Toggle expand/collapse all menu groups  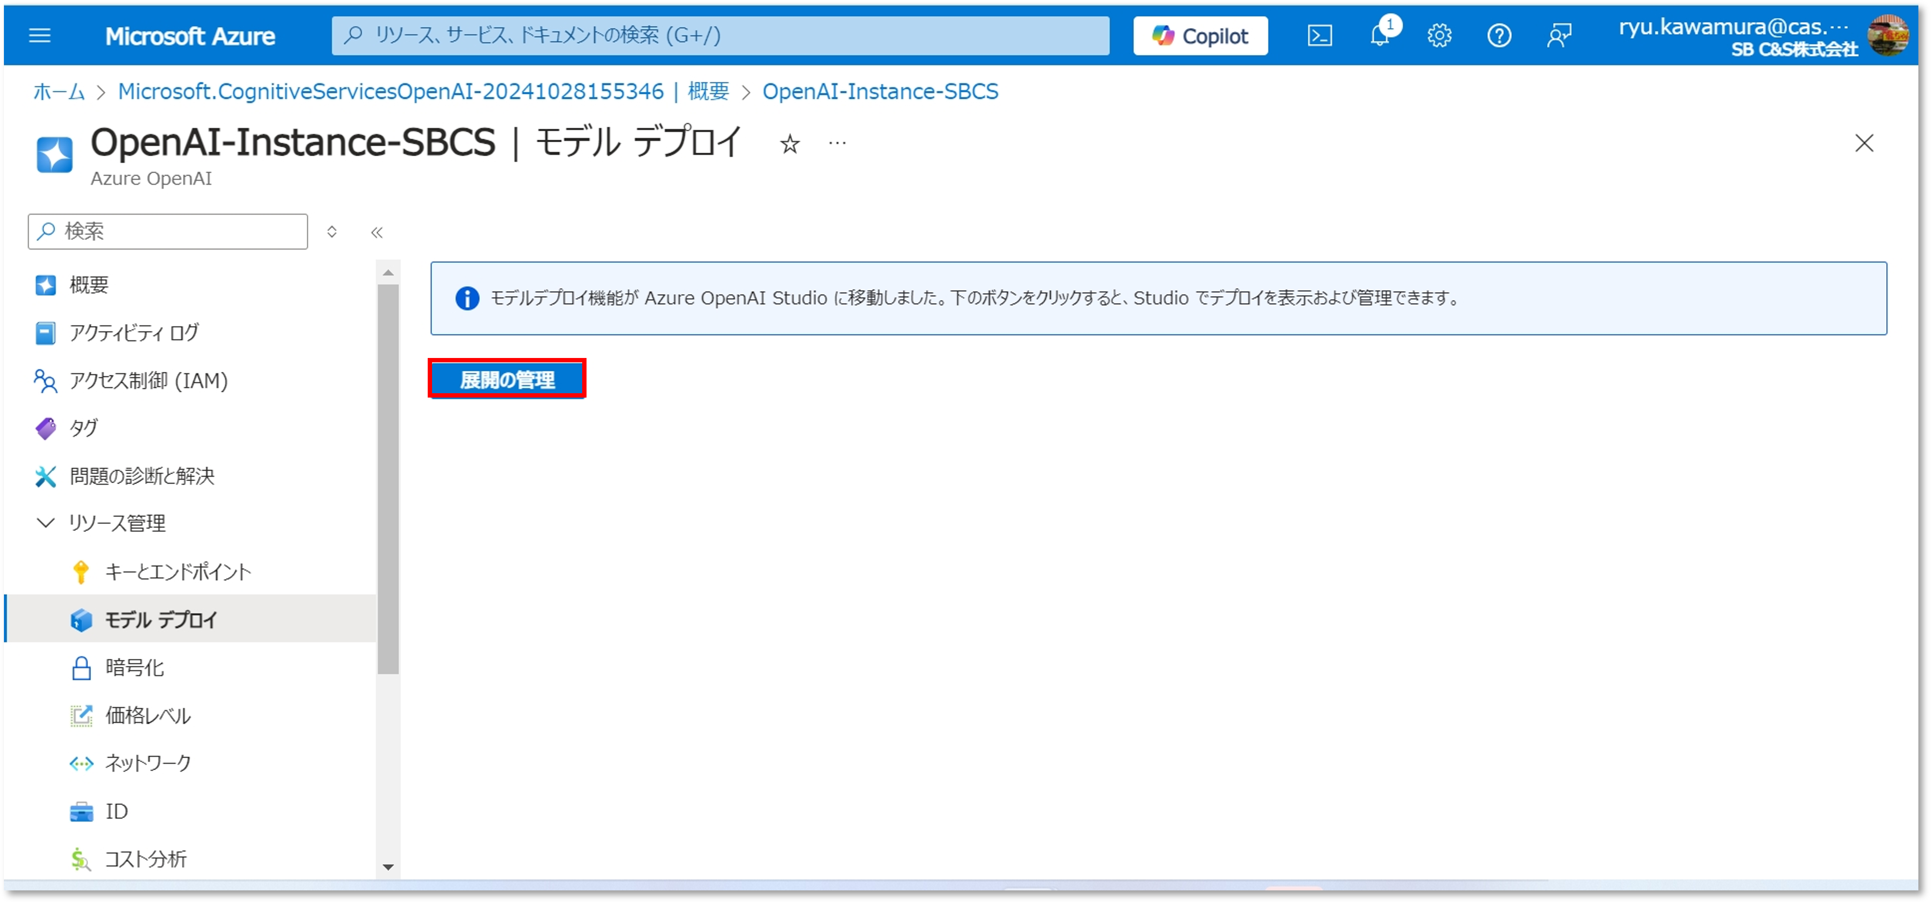point(332,231)
